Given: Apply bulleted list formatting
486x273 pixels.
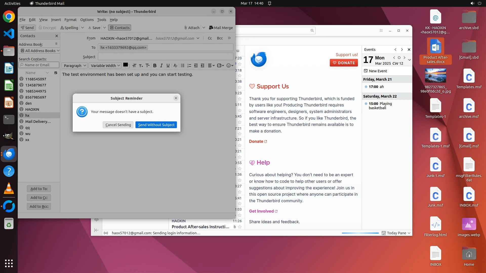Looking at the screenshot, I should (183, 65).
